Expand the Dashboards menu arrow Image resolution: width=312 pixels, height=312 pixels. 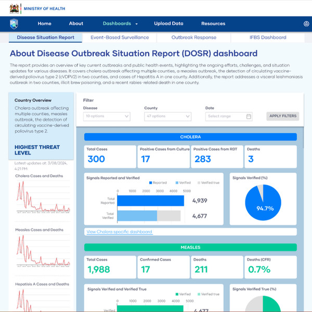136,24
